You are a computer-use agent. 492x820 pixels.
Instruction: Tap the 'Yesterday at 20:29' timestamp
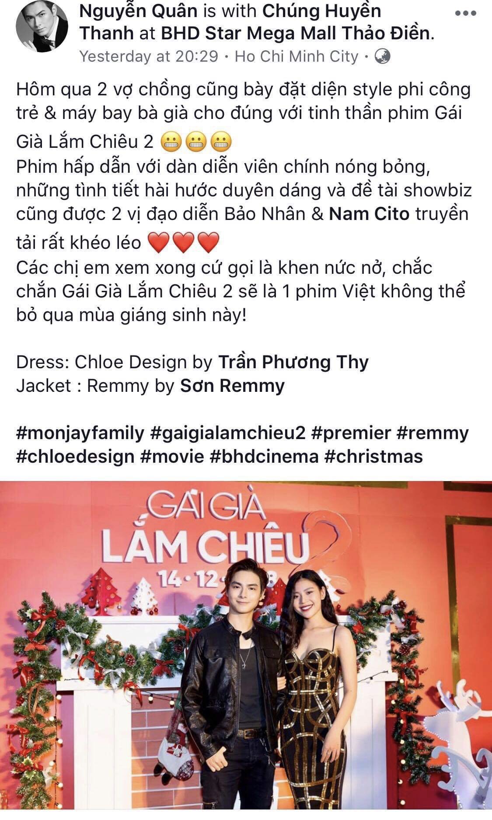tap(149, 56)
